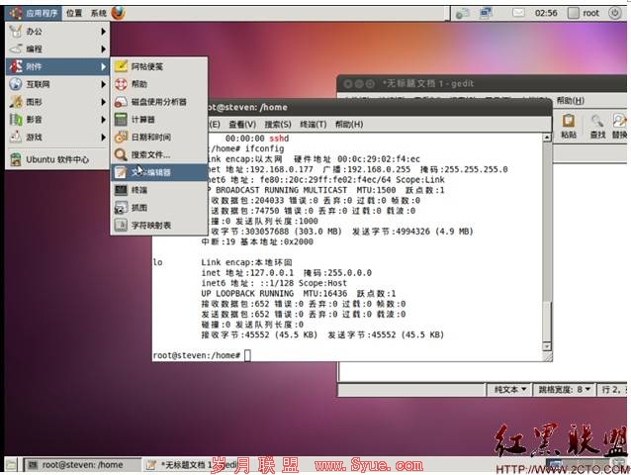The width and height of the screenshot is (631, 475).
Task: Launch 终端 terminal from submenu
Action: tap(159, 190)
